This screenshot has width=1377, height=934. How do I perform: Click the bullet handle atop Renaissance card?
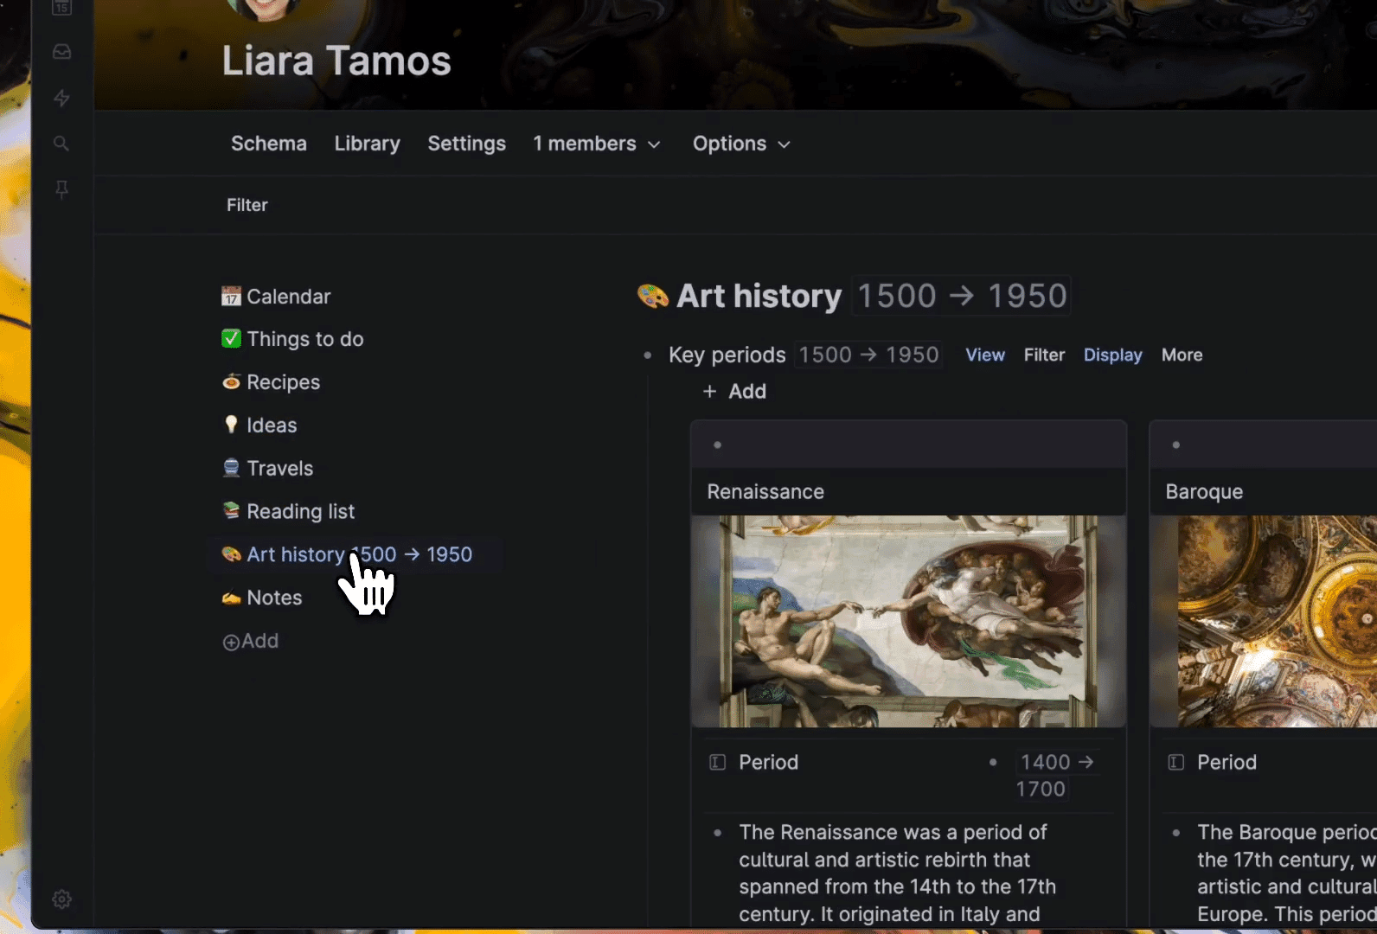pyautogui.click(x=717, y=445)
